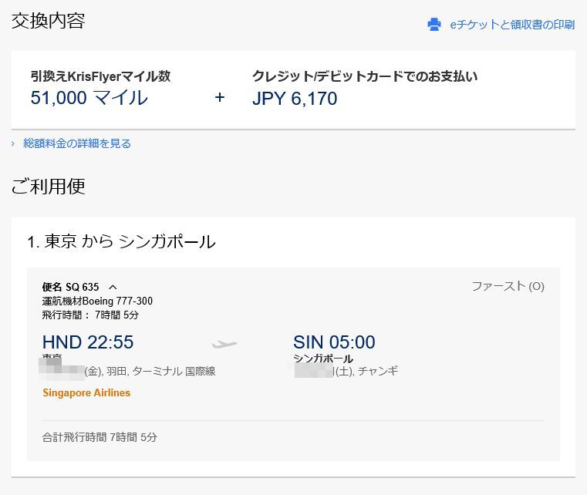587x495 pixels.
Task: Click the 交換内容 section heading
Action: point(49,21)
